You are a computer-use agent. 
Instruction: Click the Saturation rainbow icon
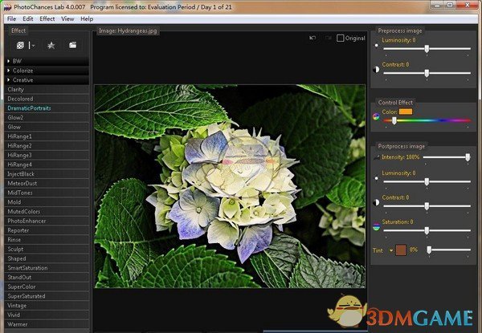(376, 227)
